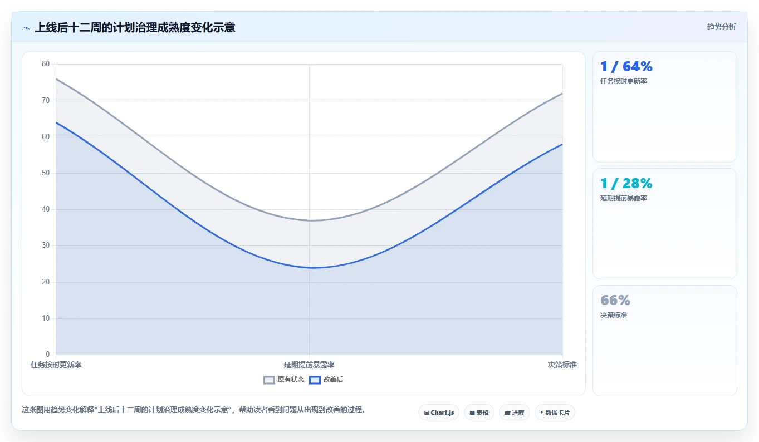Click the 原有状态 legend label

(291, 380)
